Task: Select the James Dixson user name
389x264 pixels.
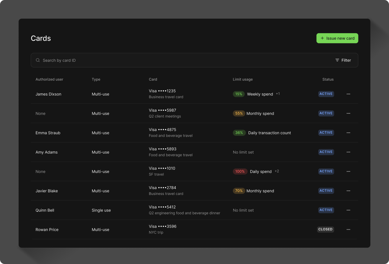Action: (x=48, y=94)
